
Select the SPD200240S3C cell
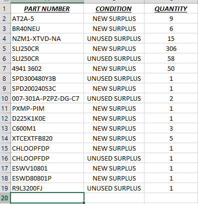tap(47, 88)
